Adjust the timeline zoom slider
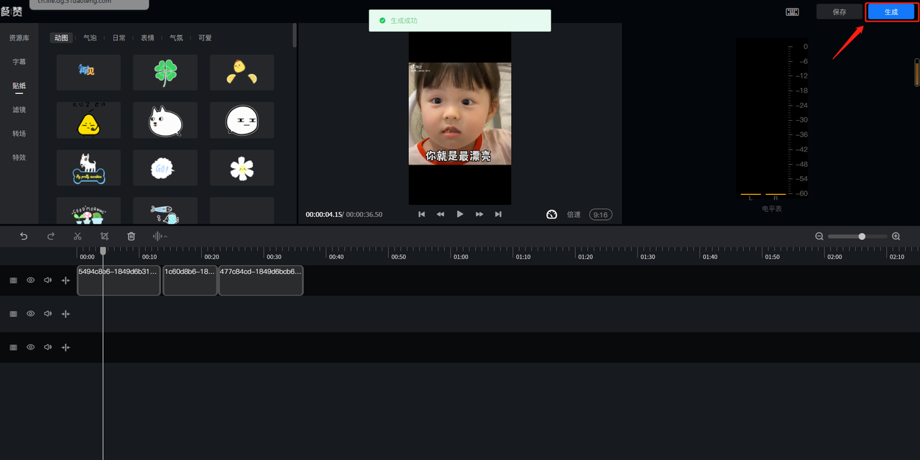Viewport: 920px width, 460px height. 862,236
